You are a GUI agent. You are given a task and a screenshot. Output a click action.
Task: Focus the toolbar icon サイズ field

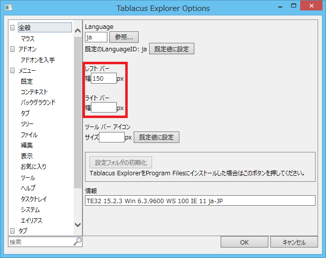112,137
